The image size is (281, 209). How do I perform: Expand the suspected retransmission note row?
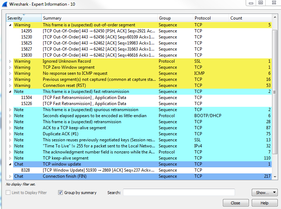pos(10,122)
